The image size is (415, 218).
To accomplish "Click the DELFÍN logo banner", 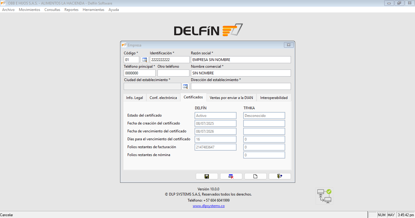I will click(208, 30).
